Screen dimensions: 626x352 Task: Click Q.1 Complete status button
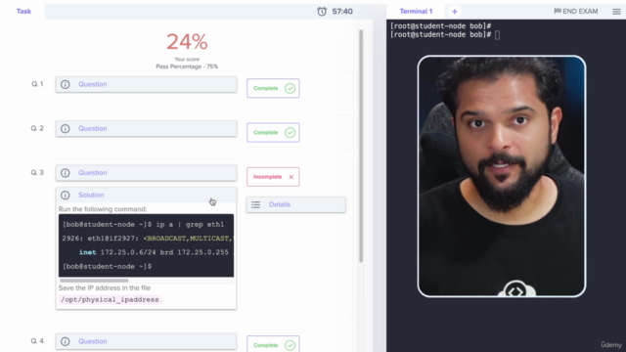coord(273,88)
